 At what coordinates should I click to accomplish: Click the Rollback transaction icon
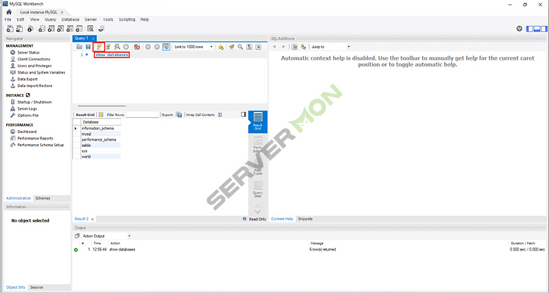tap(157, 47)
